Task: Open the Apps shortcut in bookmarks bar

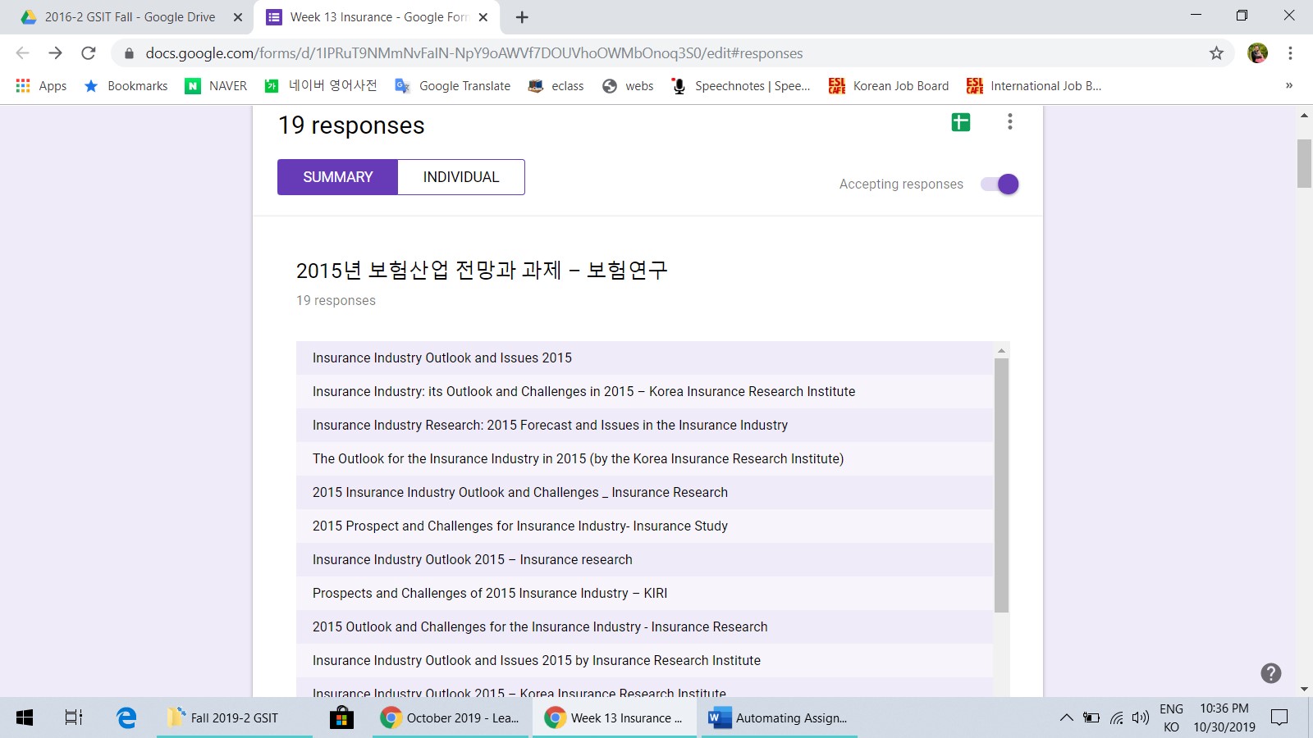Action: coord(42,86)
